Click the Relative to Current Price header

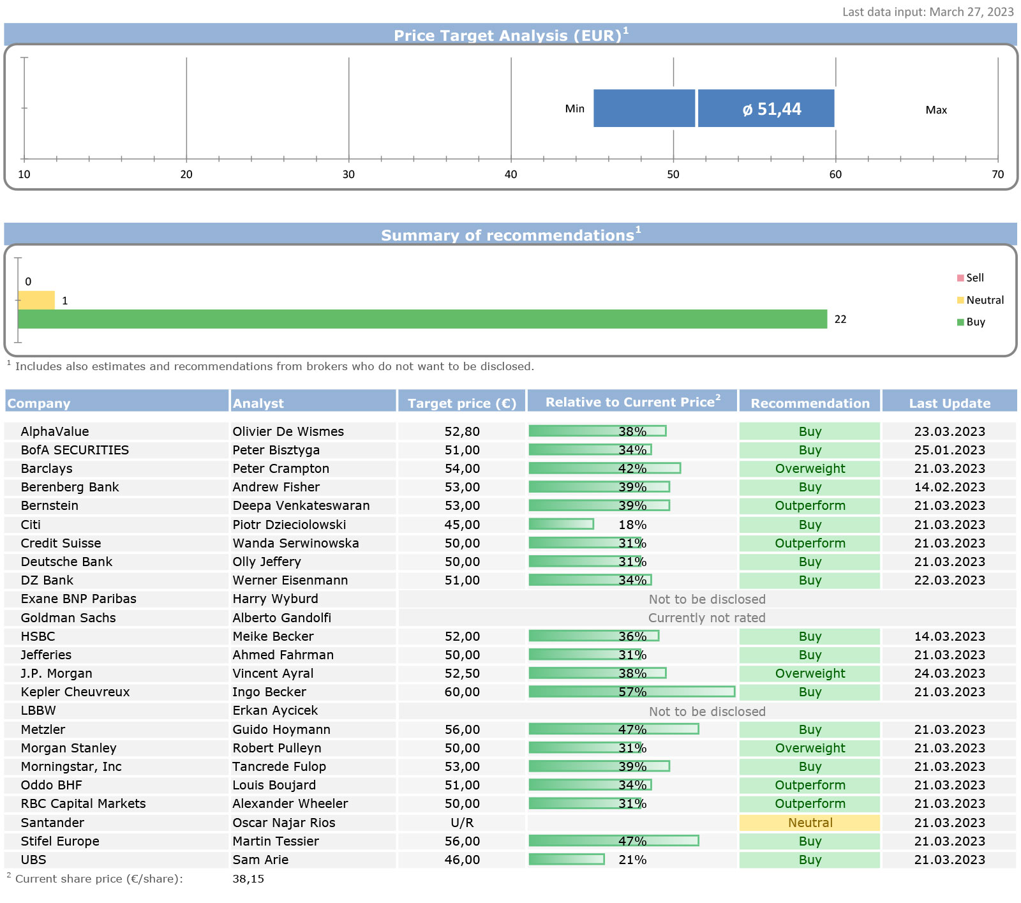click(x=632, y=401)
